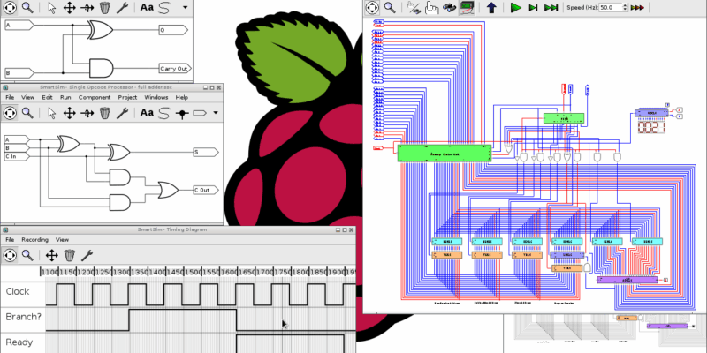Click the Clock signal label in timing diagram
Screen dimensions: 707x353
pos(18,291)
